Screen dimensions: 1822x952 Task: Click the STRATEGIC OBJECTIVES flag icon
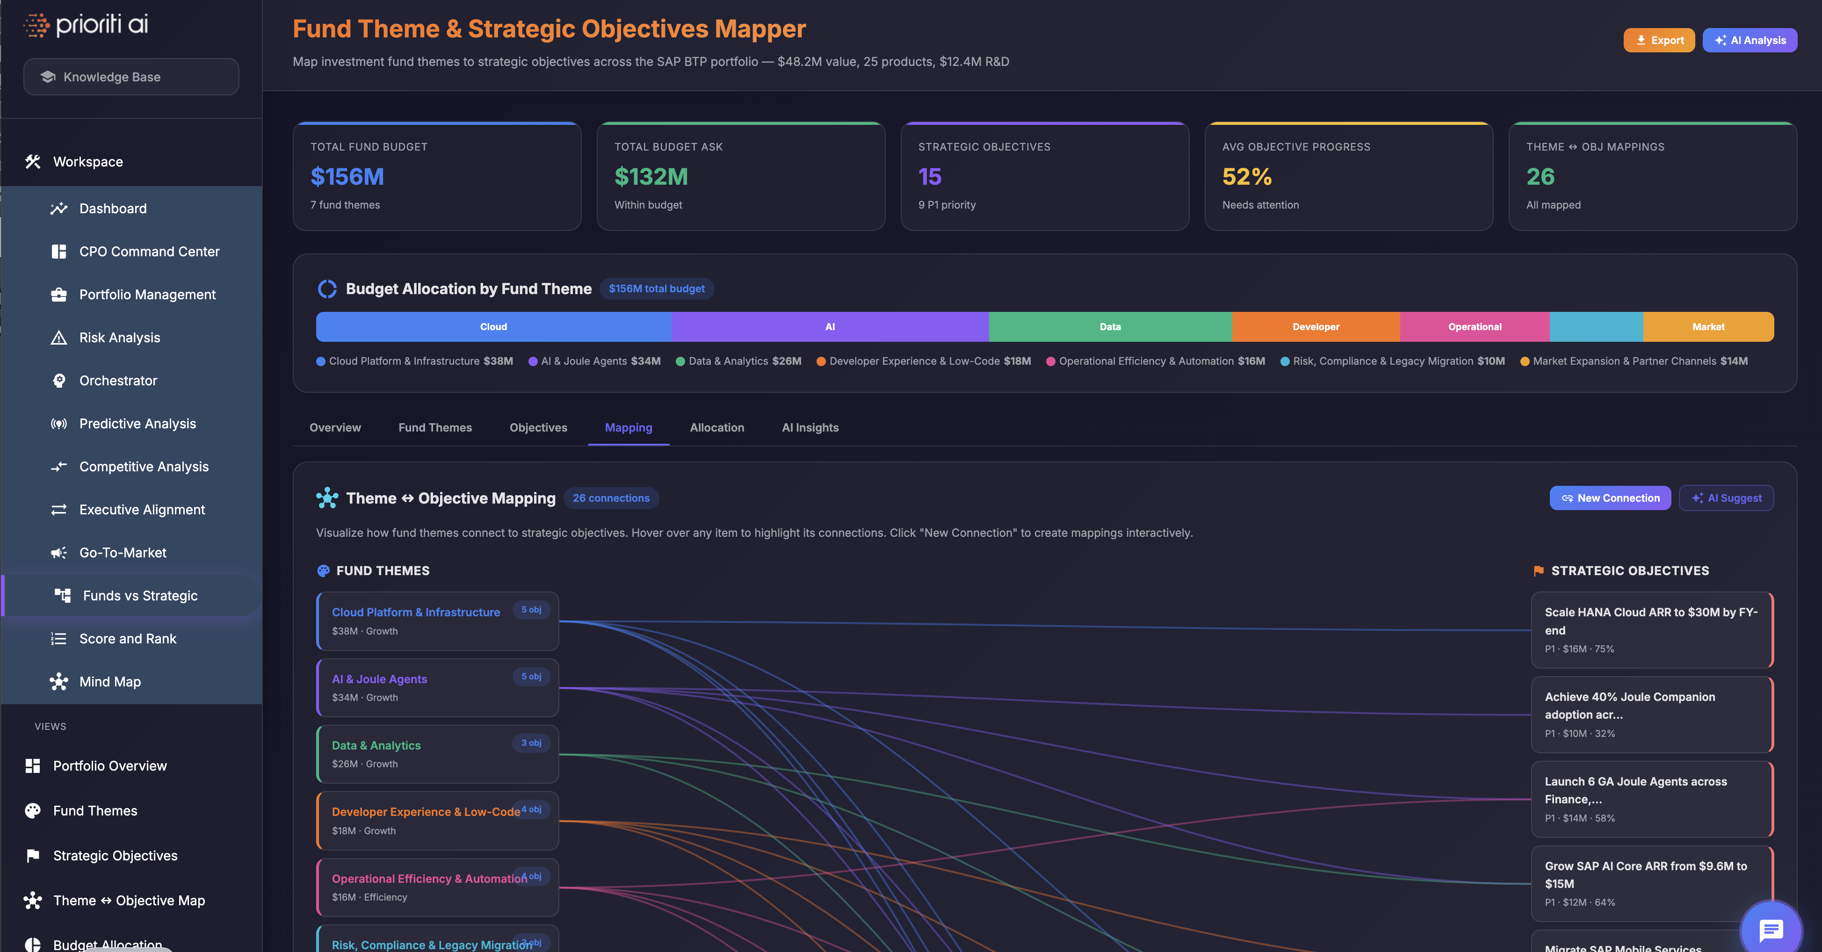pos(1539,571)
